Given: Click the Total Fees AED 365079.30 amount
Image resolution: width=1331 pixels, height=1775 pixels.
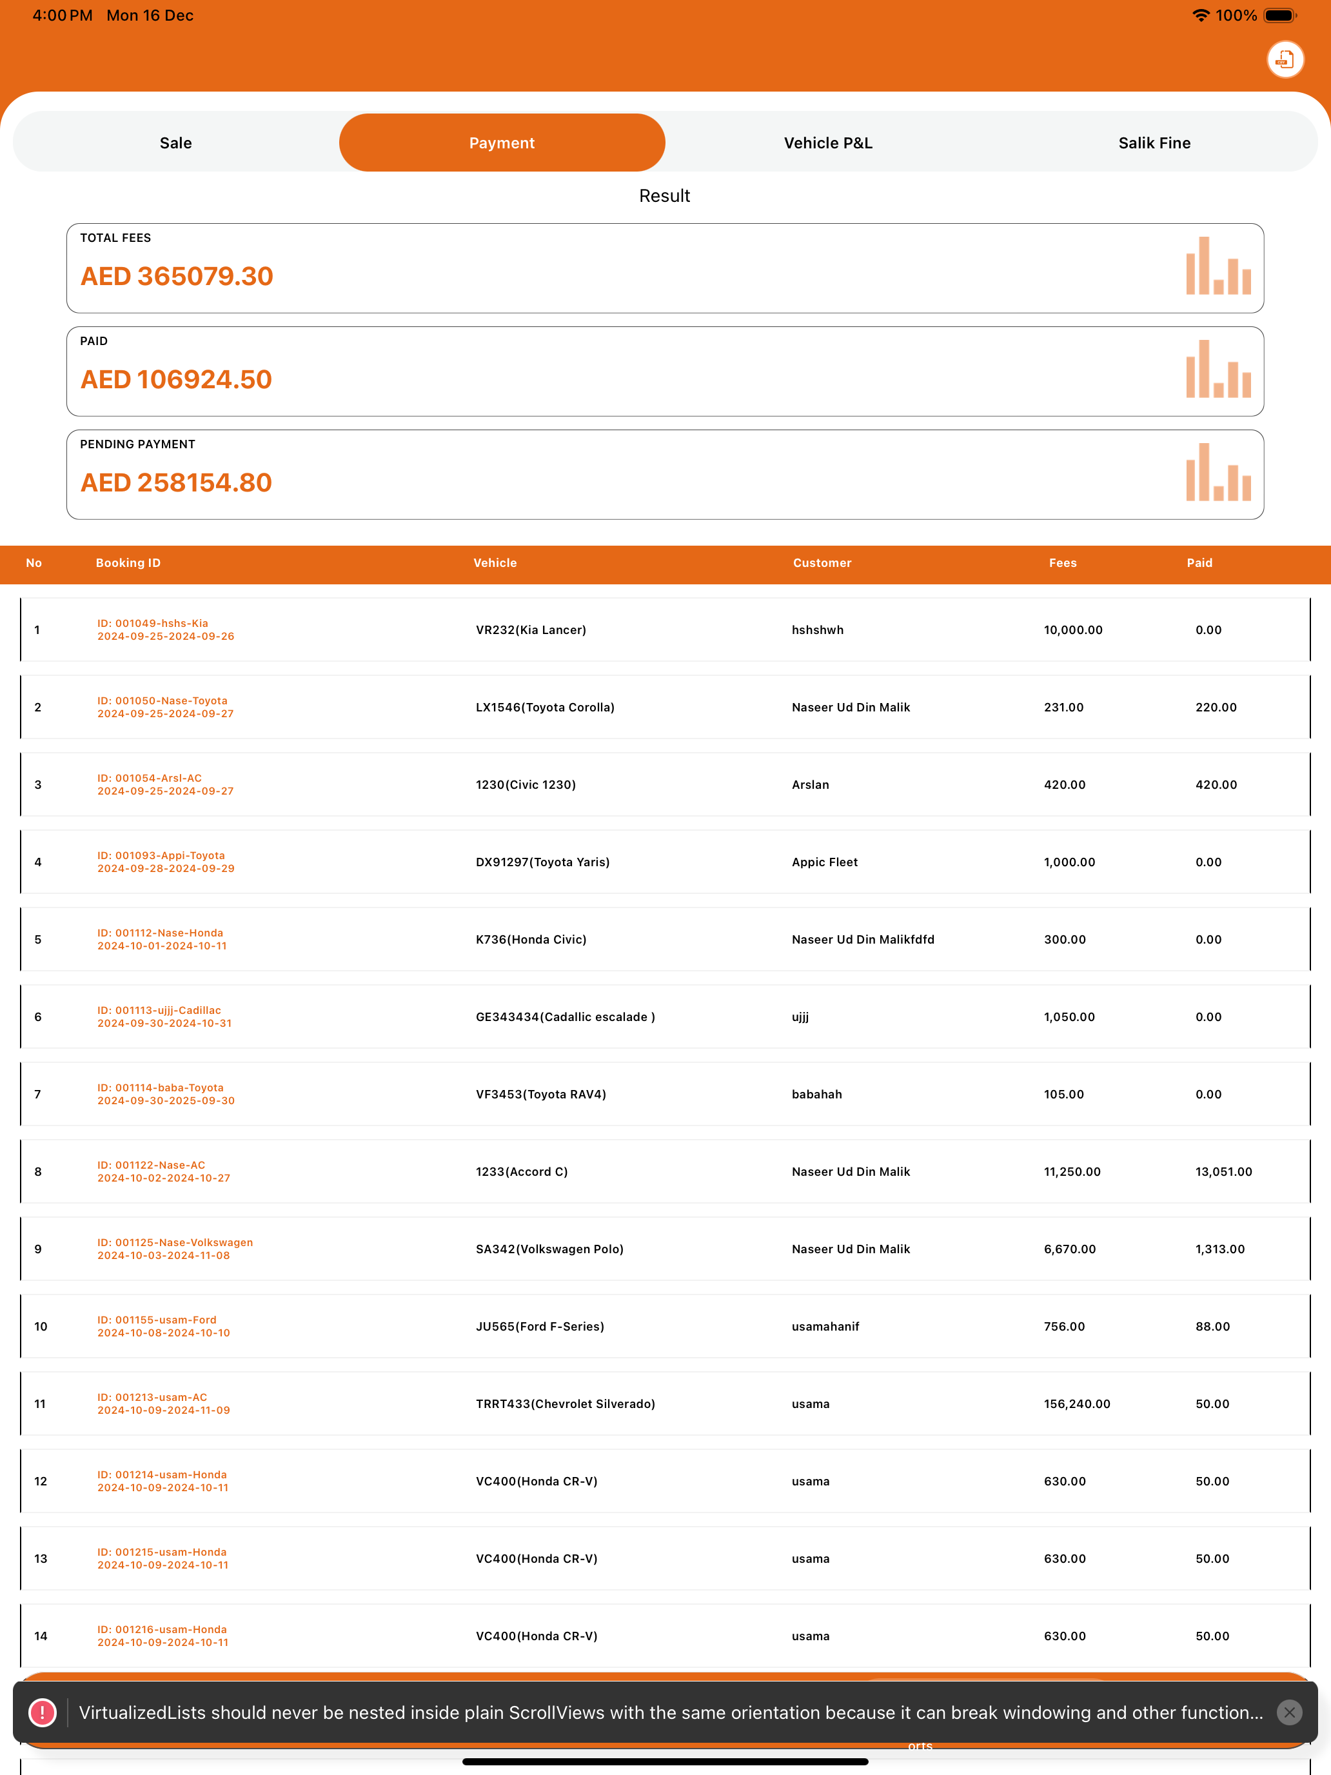Looking at the screenshot, I should tap(177, 276).
